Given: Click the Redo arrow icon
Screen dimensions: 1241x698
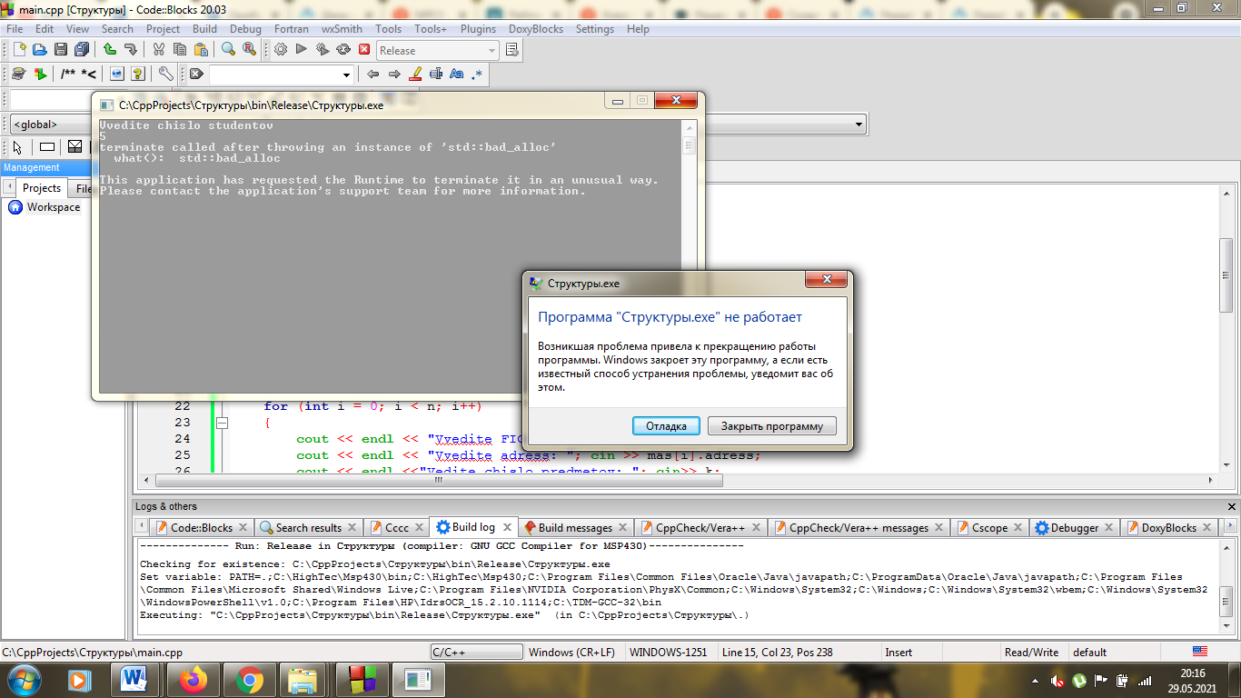Looking at the screenshot, I should (130, 50).
